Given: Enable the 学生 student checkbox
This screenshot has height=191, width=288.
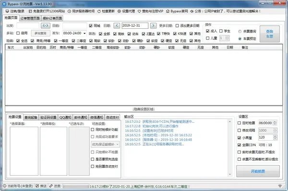Looking at the screenshot, I should click(221, 31).
